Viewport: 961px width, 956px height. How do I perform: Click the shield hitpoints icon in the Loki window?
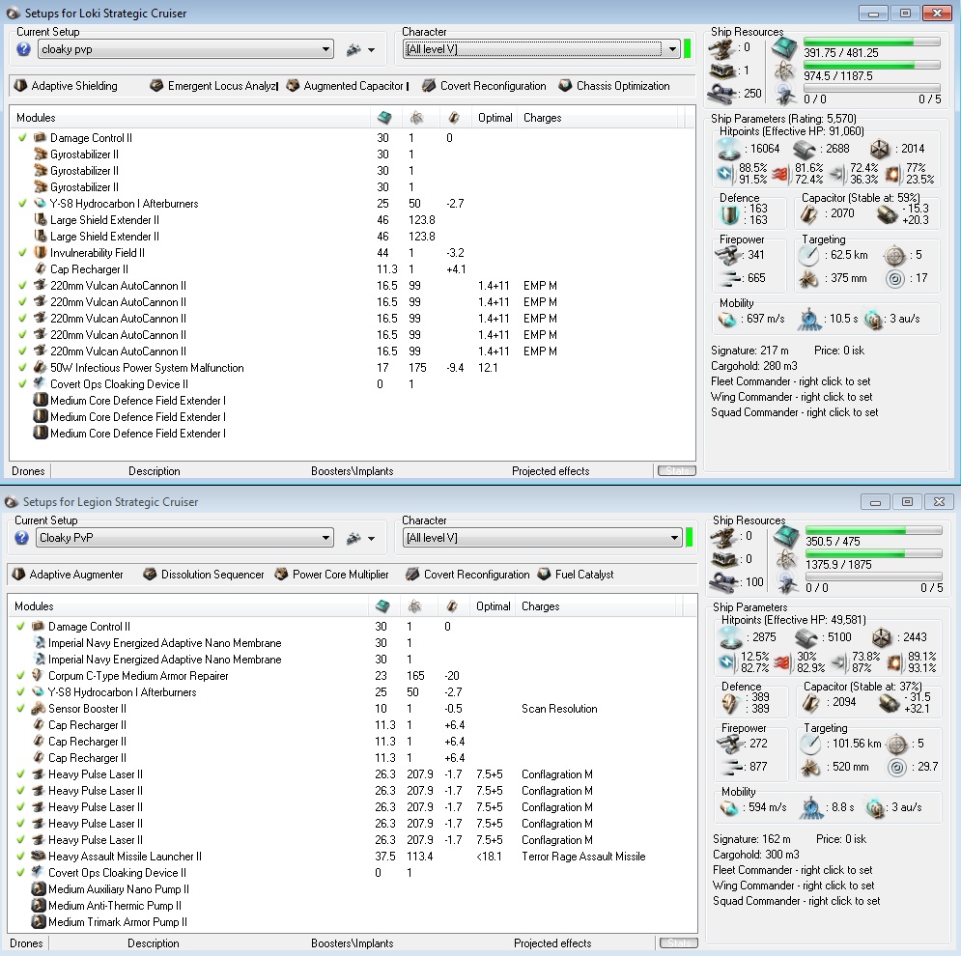pos(729,149)
